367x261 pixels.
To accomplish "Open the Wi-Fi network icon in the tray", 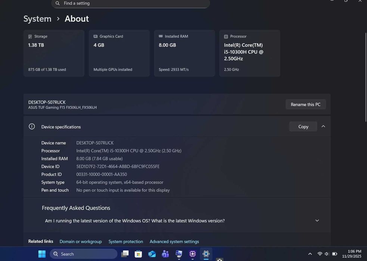I will tap(320, 254).
